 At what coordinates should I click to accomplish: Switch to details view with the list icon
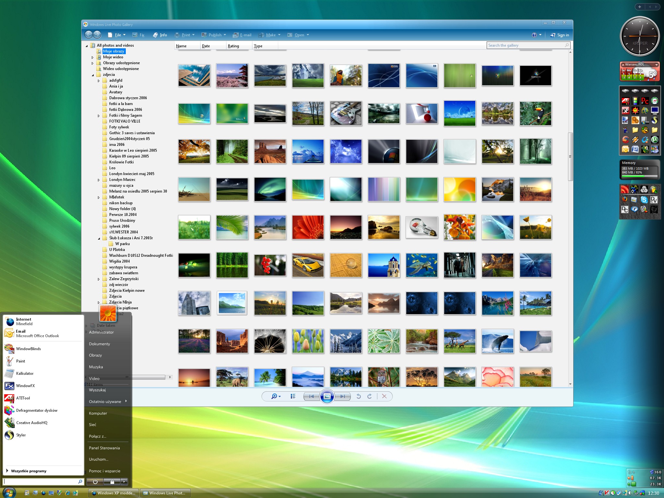[293, 396]
